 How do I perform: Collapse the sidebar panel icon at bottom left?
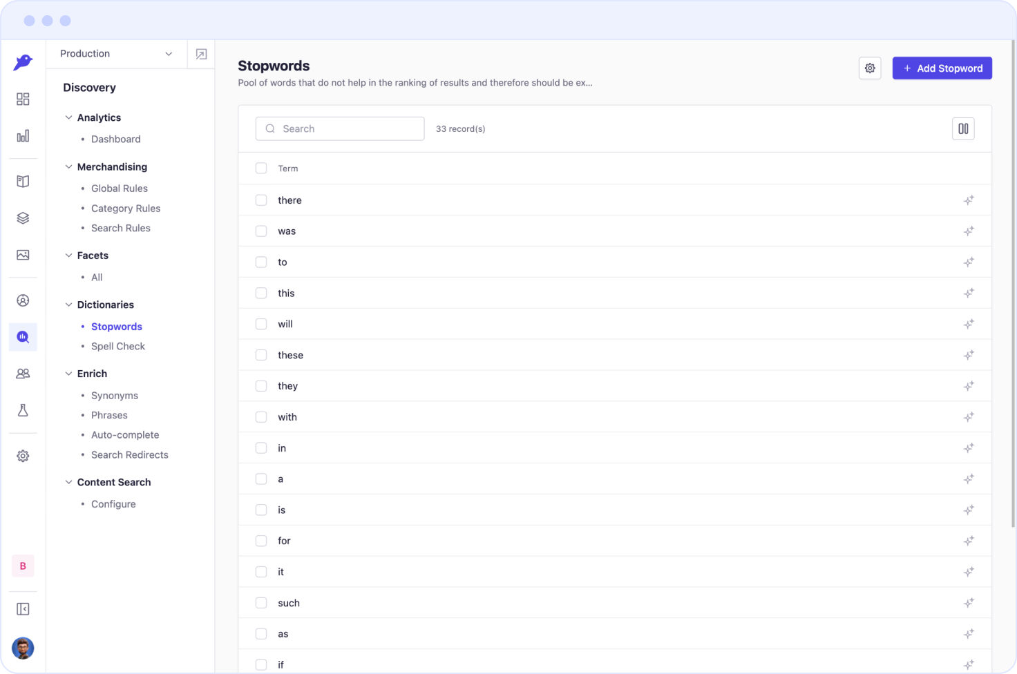pos(23,609)
